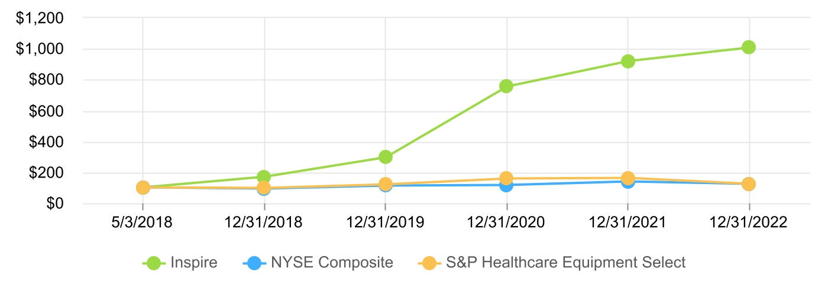Screen dimensions: 828x295
Task: Select Inspire data point at 12/31/2019
Action: click(x=386, y=157)
